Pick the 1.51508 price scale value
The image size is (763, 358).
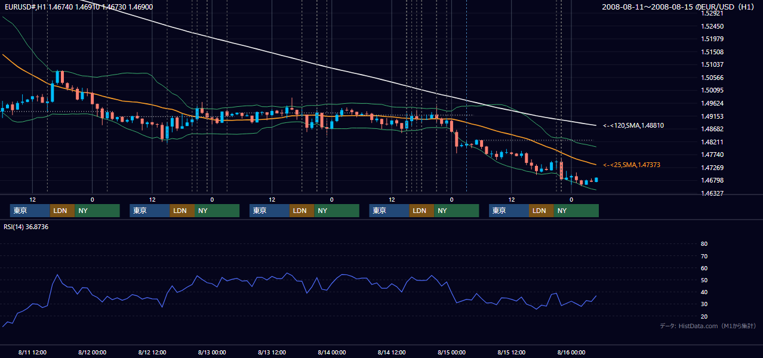click(712, 52)
